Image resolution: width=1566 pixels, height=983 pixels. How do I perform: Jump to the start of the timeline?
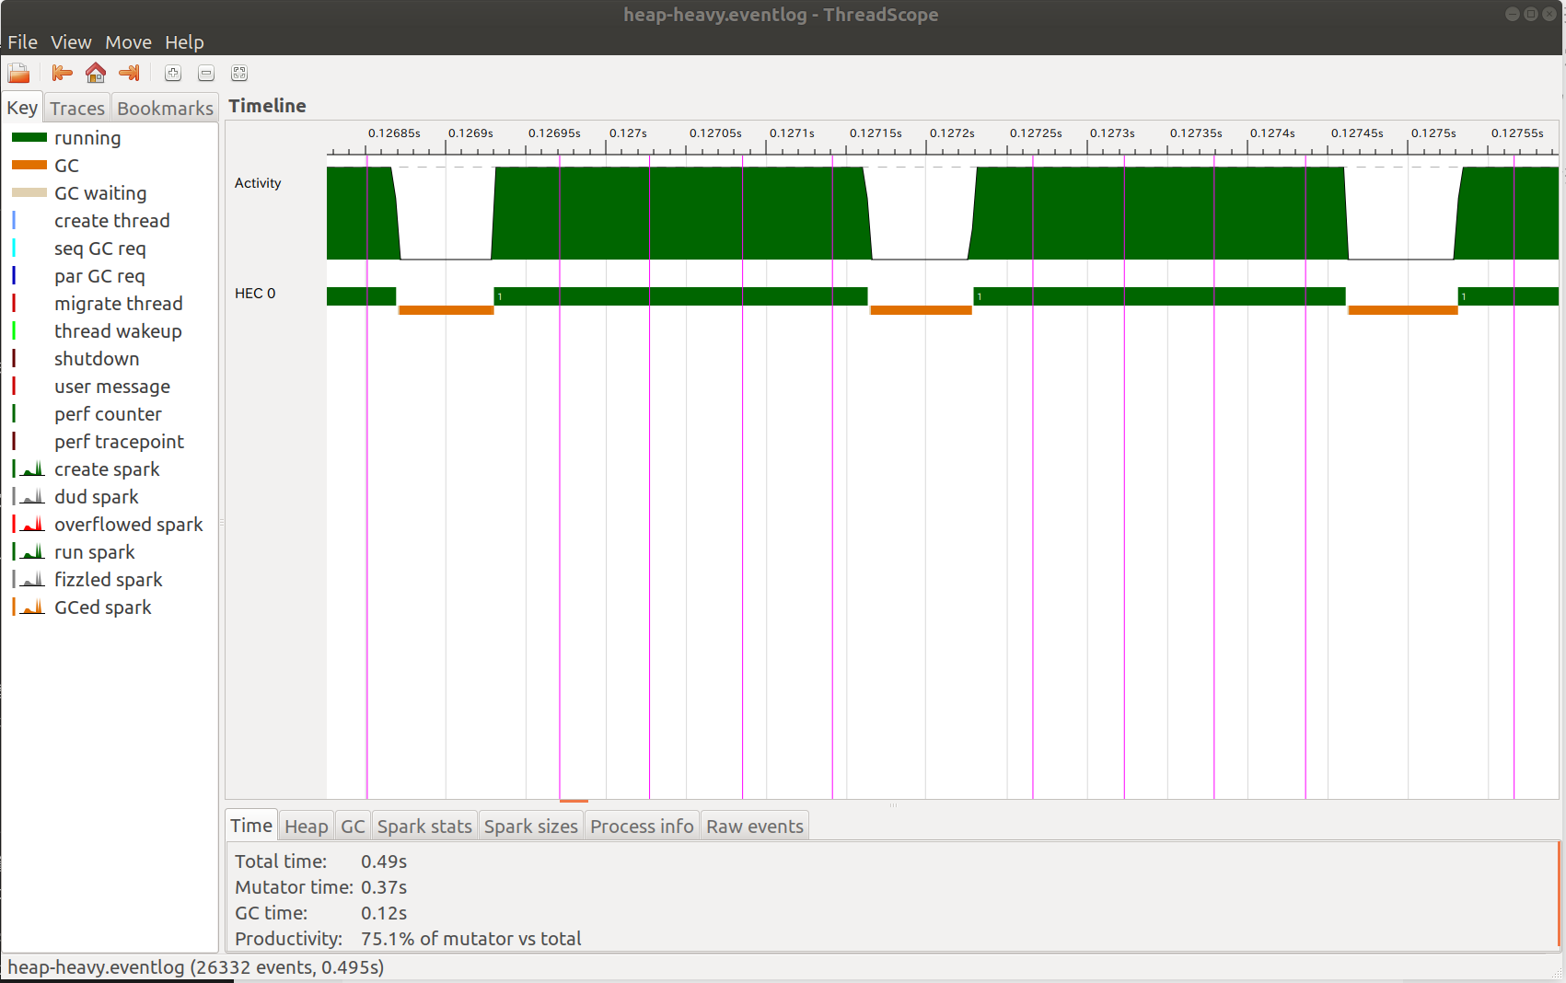(x=62, y=73)
